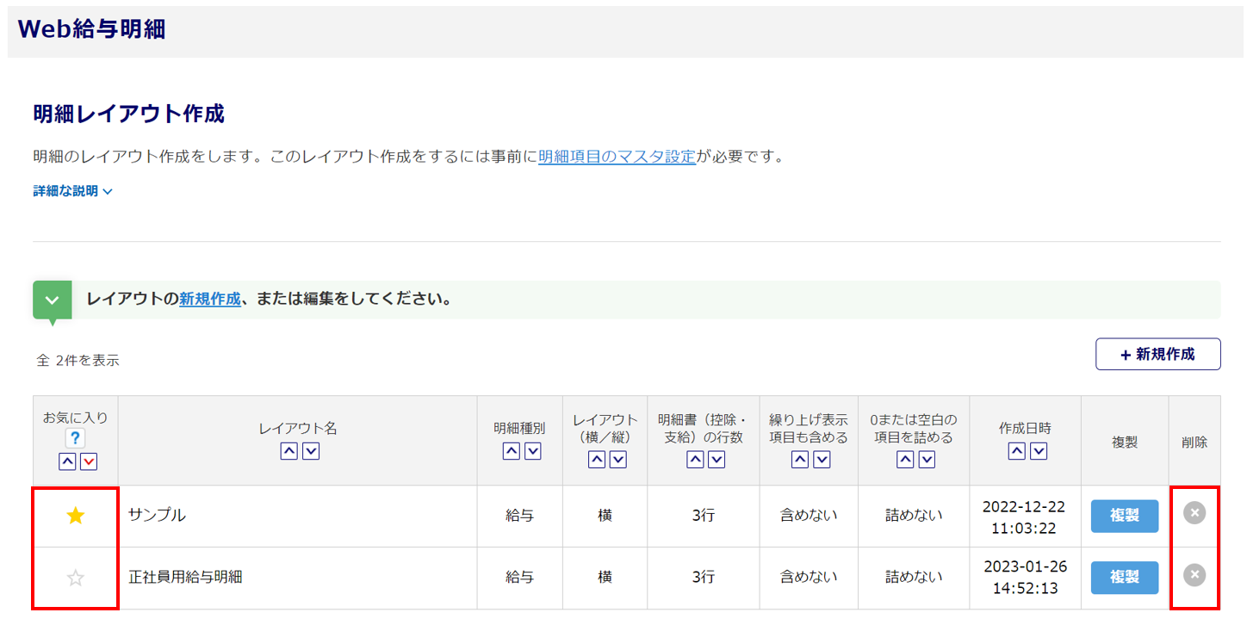The image size is (1247, 625).
Task: Select the 2022-12-22 11:03:22 creation date cell
Action: [1025, 517]
